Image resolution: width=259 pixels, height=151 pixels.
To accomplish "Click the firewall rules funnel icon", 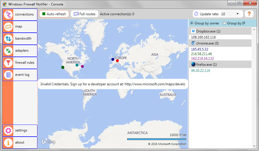I will pos(8,63).
